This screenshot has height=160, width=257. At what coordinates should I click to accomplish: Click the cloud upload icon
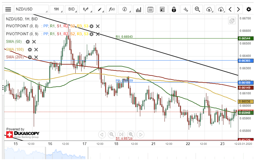coord(209,9)
